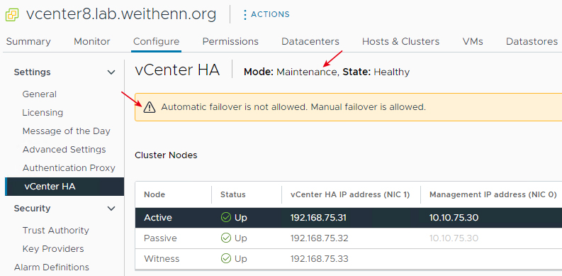The height and width of the screenshot is (276, 562).
Task: Click the vCenter HA IP address column header
Action: coord(350,195)
